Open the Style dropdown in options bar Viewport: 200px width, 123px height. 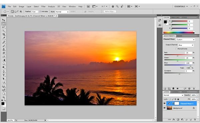click(62, 12)
